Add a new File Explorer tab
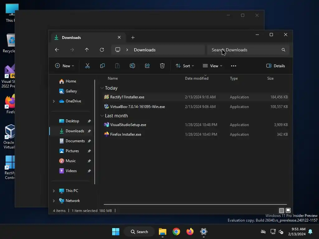This screenshot has width=319, height=239. 133,38
